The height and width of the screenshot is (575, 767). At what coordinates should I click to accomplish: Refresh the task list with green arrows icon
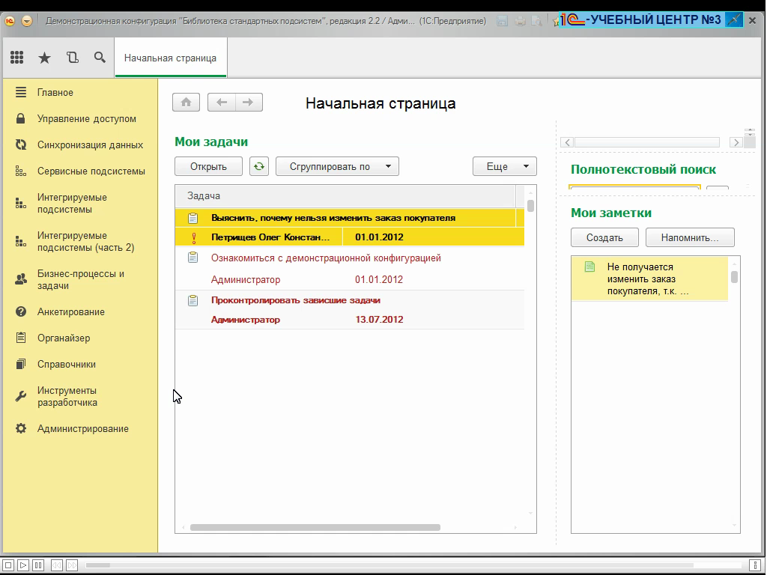(x=258, y=166)
